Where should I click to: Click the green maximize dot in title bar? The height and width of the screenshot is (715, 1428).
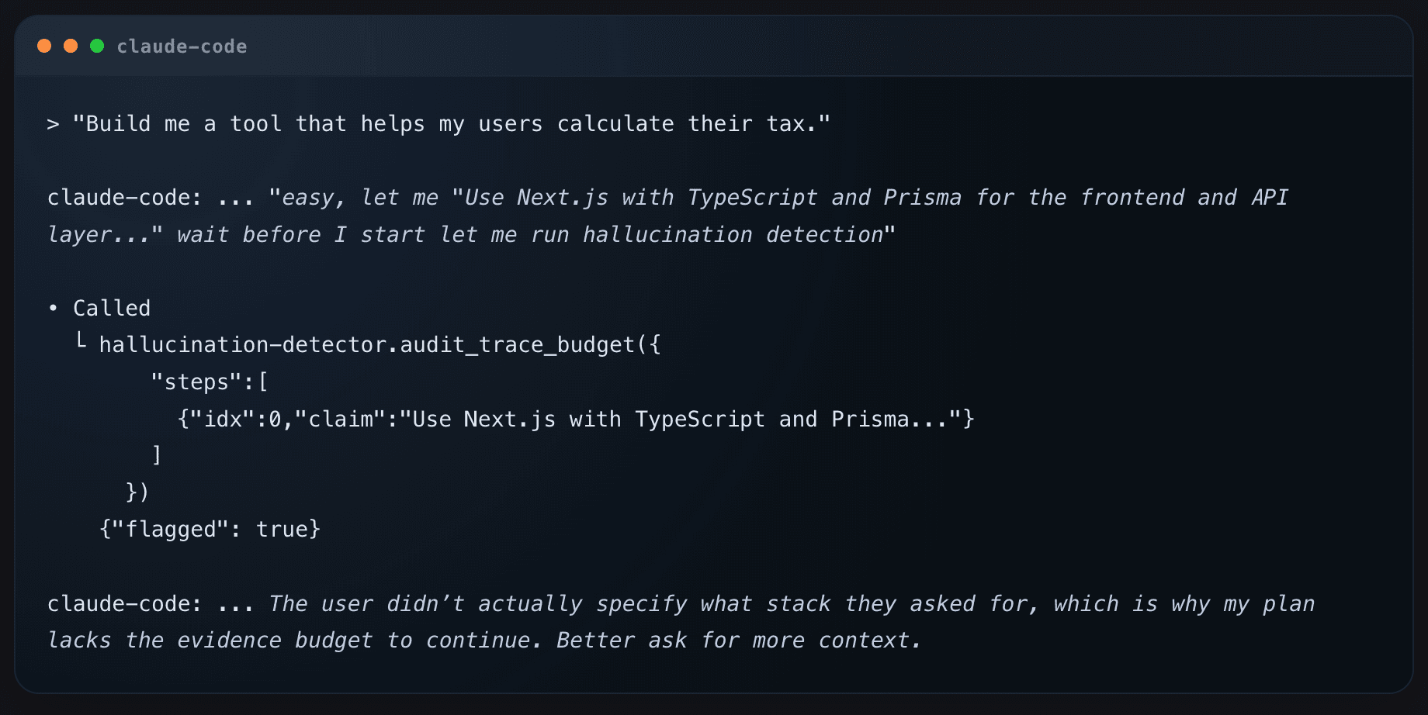coord(97,47)
